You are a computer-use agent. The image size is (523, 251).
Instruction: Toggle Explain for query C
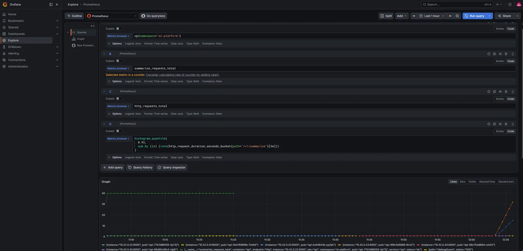click(119, 99)
